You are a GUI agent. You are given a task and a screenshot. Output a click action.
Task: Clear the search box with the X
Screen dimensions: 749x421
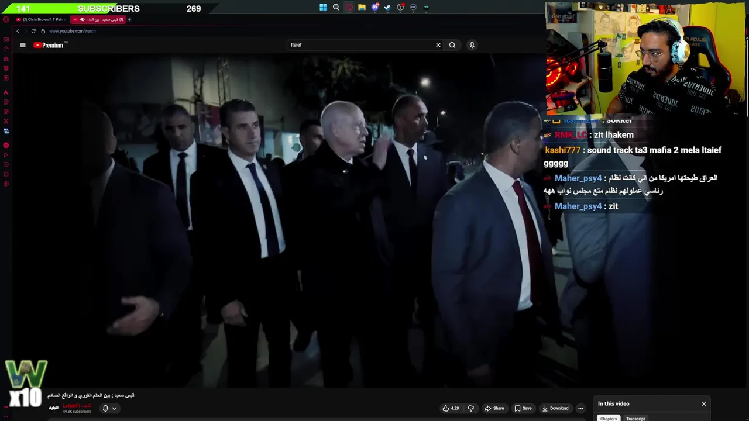[438, 45]
